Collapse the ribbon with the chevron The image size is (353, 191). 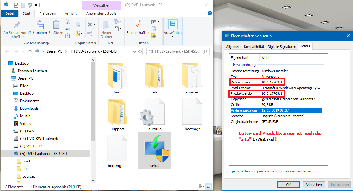tap(203, 13)
